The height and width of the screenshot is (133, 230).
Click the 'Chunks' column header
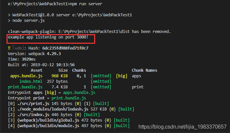click(79, 70)
